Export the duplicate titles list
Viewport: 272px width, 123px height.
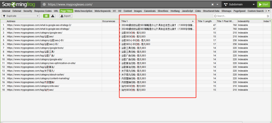(65, 16)
